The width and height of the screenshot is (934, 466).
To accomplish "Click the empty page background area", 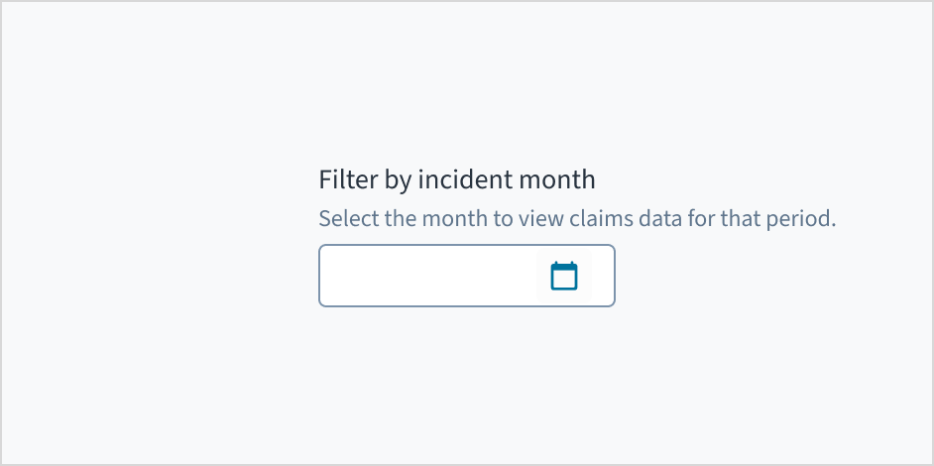I will tap(149, 377).
